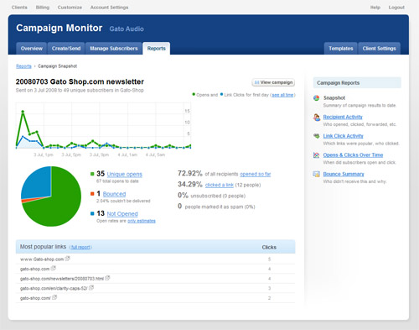Click the 72.92% opened statistic

[190, 174]
